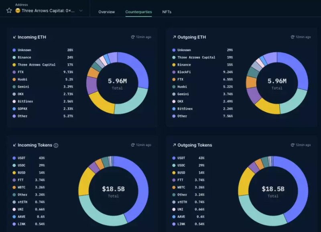Click the $18.5B total in Outgoing Tokens donut
The width and height of the screenshot is (321, 232).
(273, 189)
